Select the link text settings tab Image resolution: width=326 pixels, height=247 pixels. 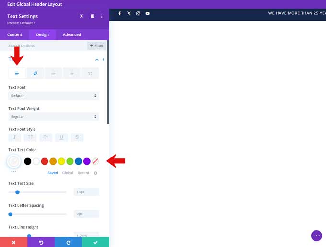click(35, 73)
